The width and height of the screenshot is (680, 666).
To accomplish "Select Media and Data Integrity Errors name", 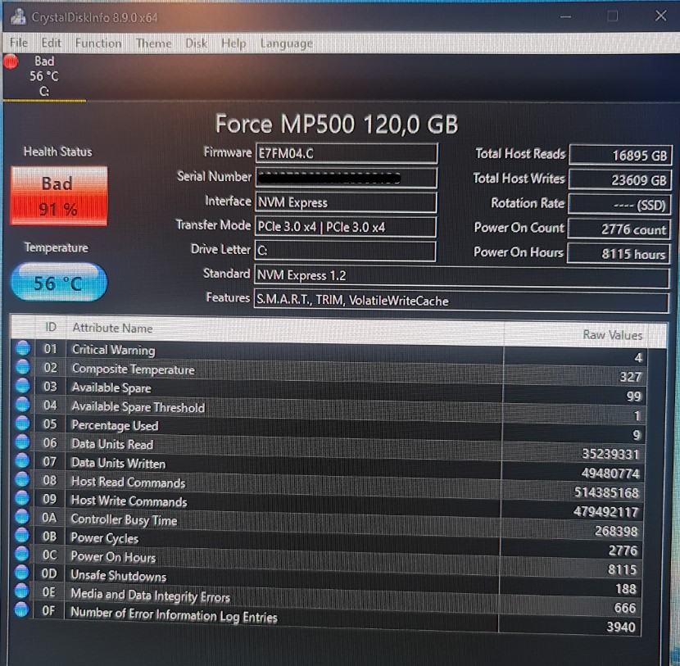I will point(150,596).
